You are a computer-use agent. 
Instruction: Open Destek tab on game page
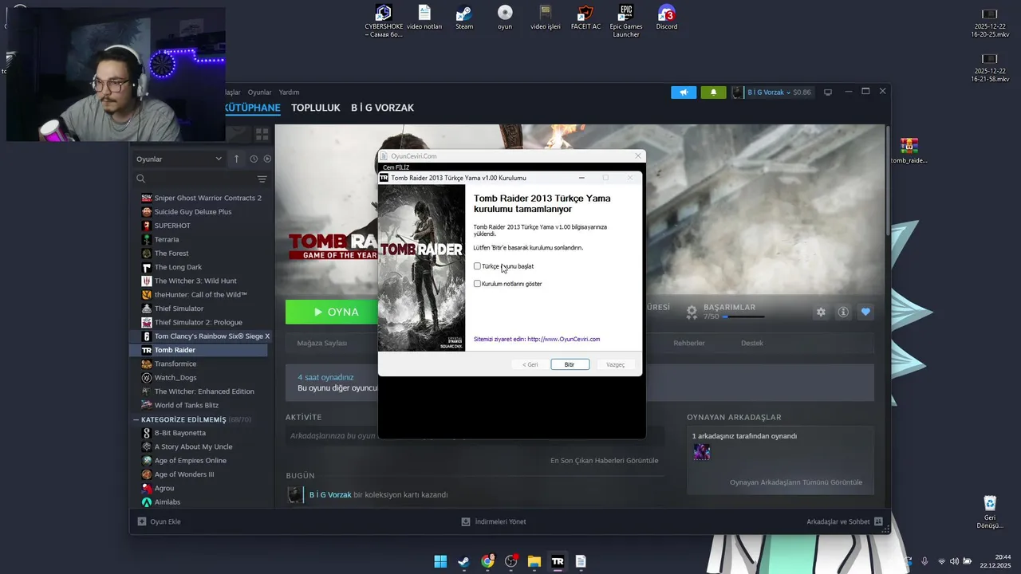(752, 343)
